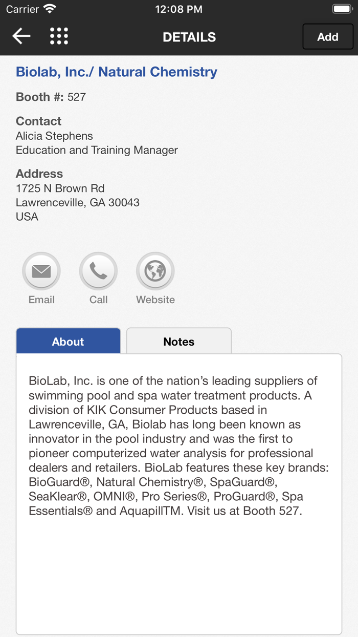
Task: Select contact name Alicia Stephens
Action: tap(54, 136)
